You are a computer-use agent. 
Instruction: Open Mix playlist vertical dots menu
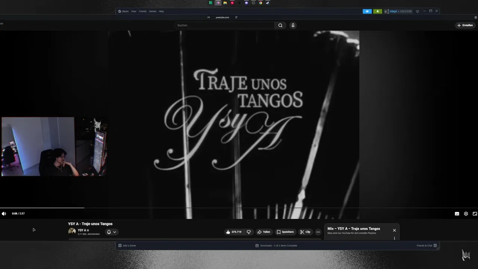click(394, 238)
